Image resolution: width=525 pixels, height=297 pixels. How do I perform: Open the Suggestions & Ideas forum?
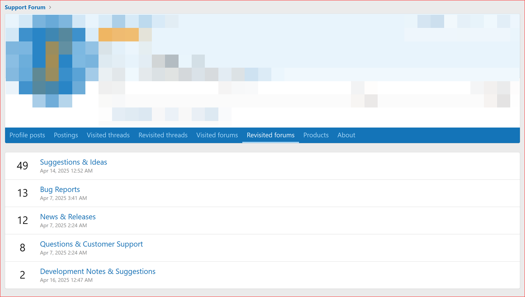point(73,162)
